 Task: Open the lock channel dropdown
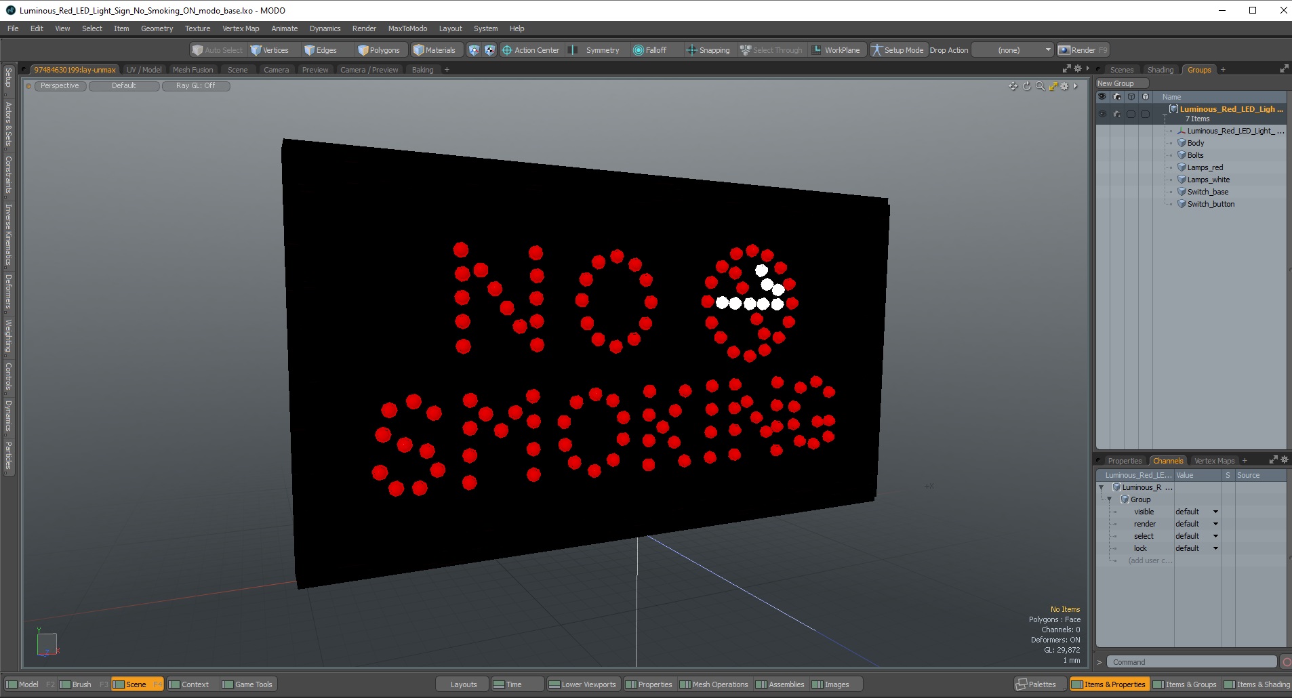1215,548
